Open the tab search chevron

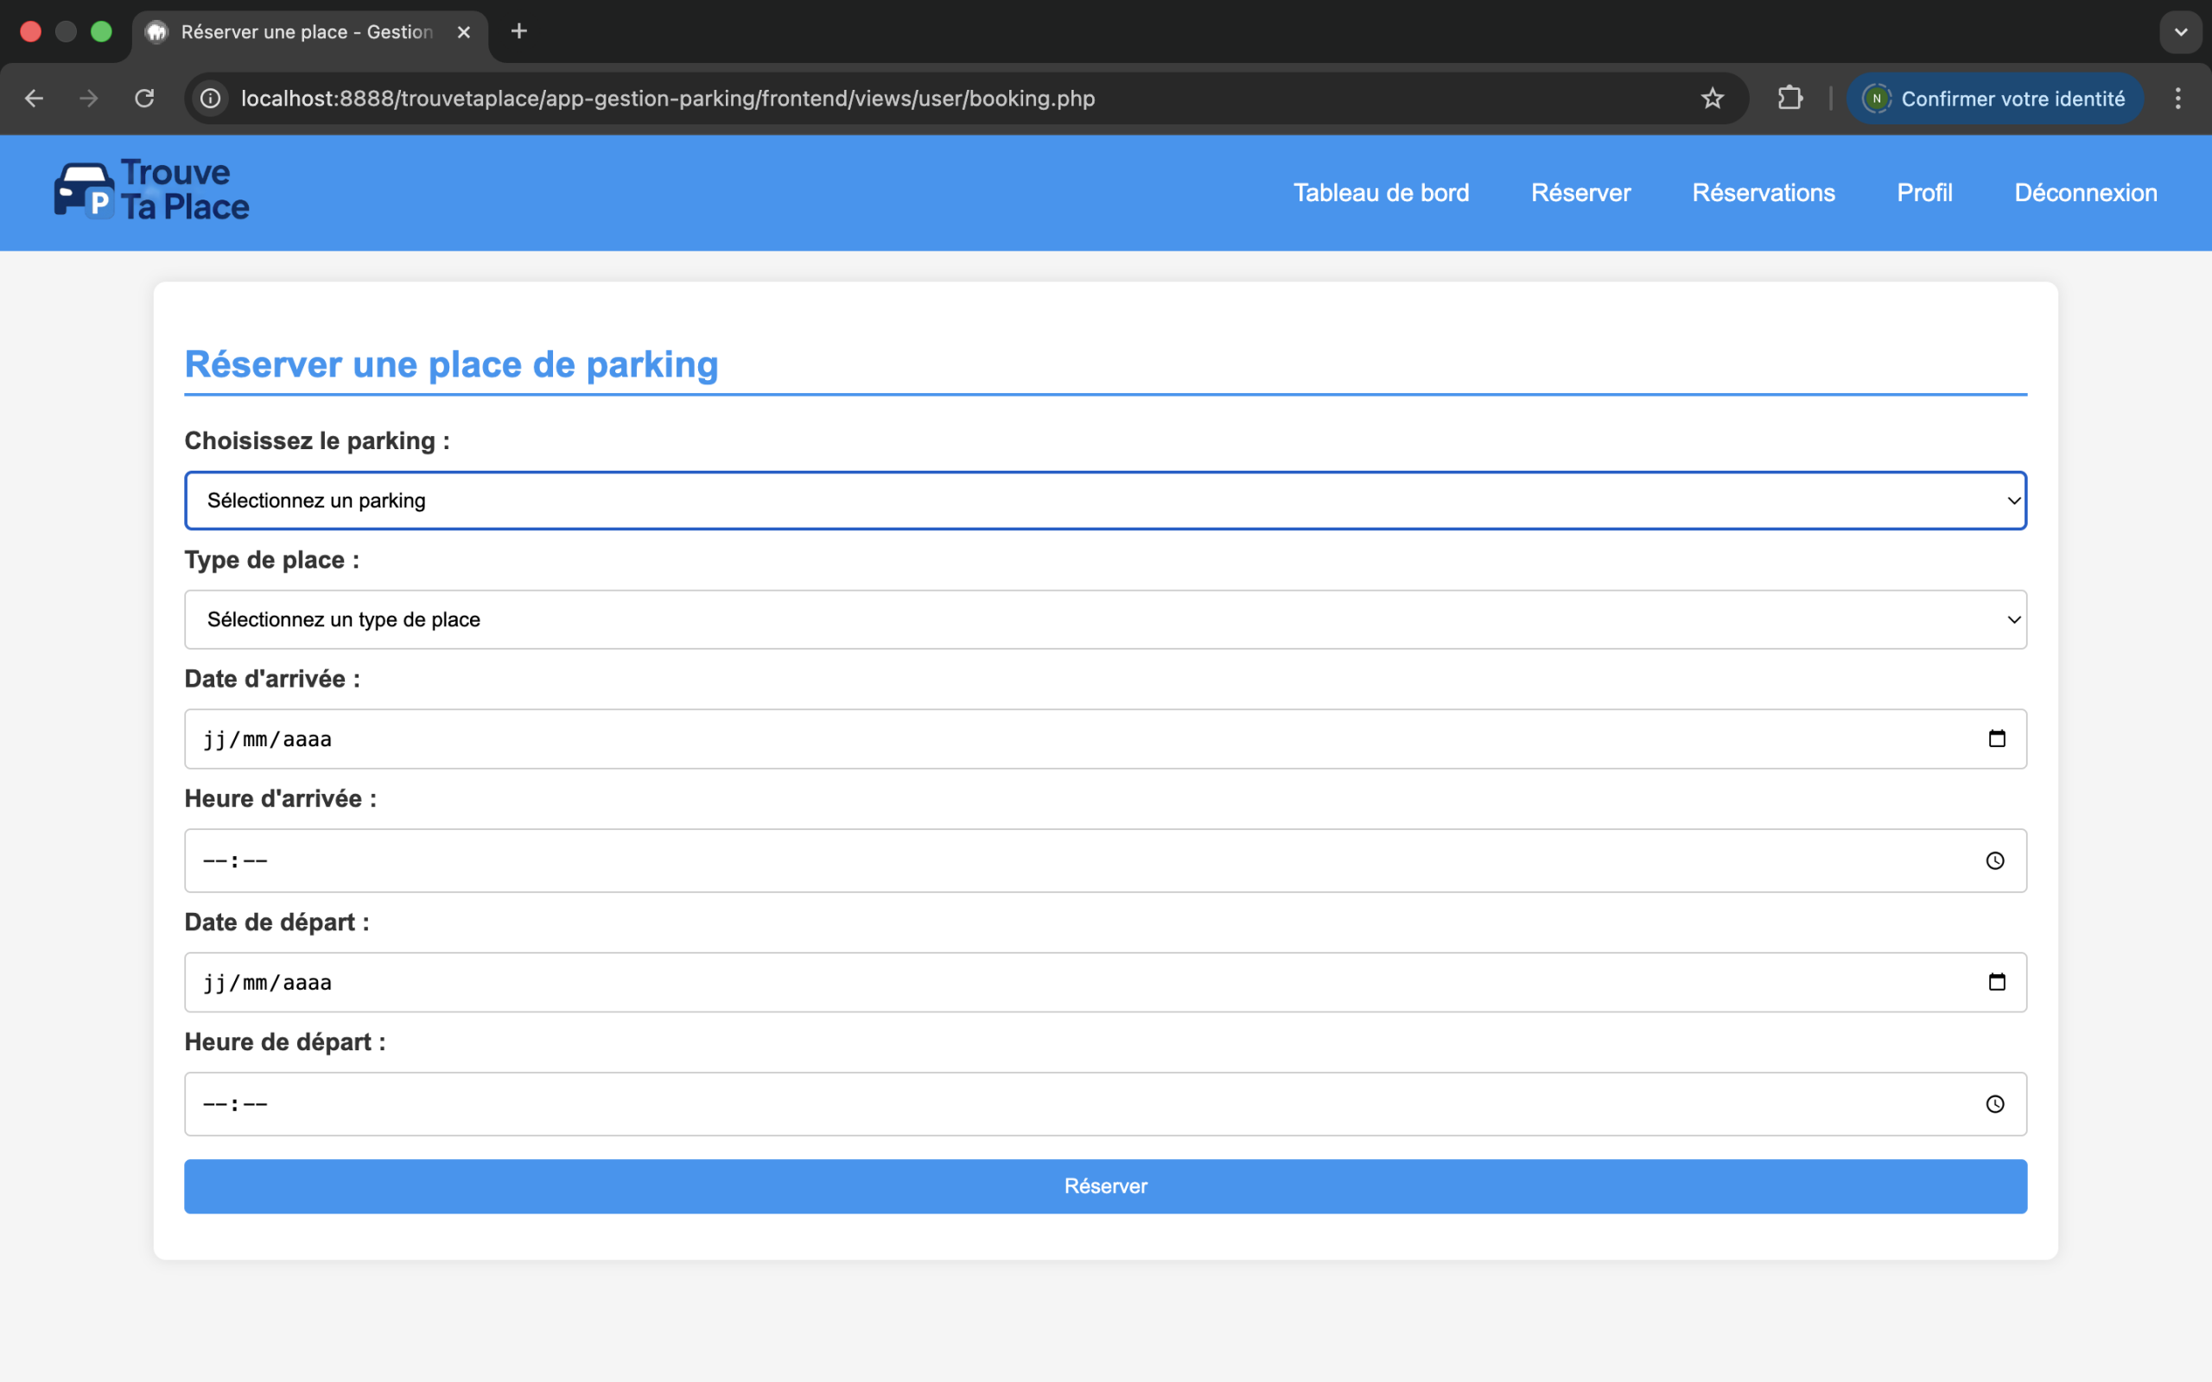point(2180,32)
